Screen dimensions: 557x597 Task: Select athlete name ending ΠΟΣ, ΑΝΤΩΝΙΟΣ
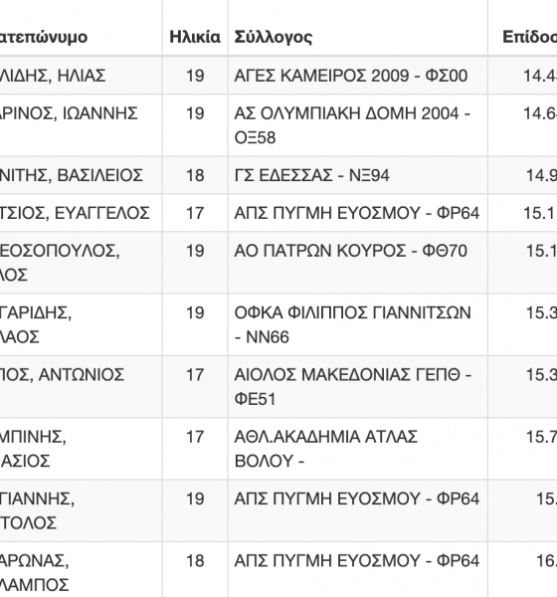click(62, 375)
